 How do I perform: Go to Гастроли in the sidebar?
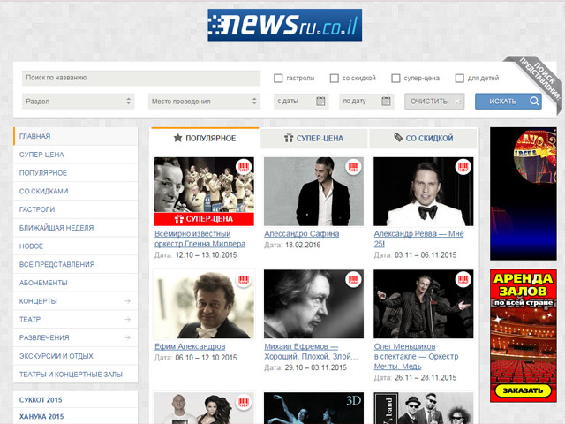coord(76,209)
